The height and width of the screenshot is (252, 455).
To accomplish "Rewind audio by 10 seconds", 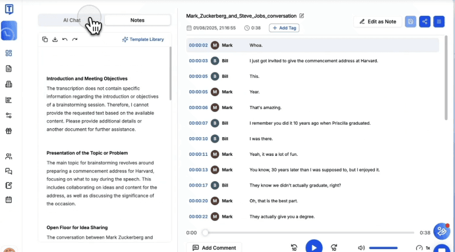I will [x=294, y=248].
